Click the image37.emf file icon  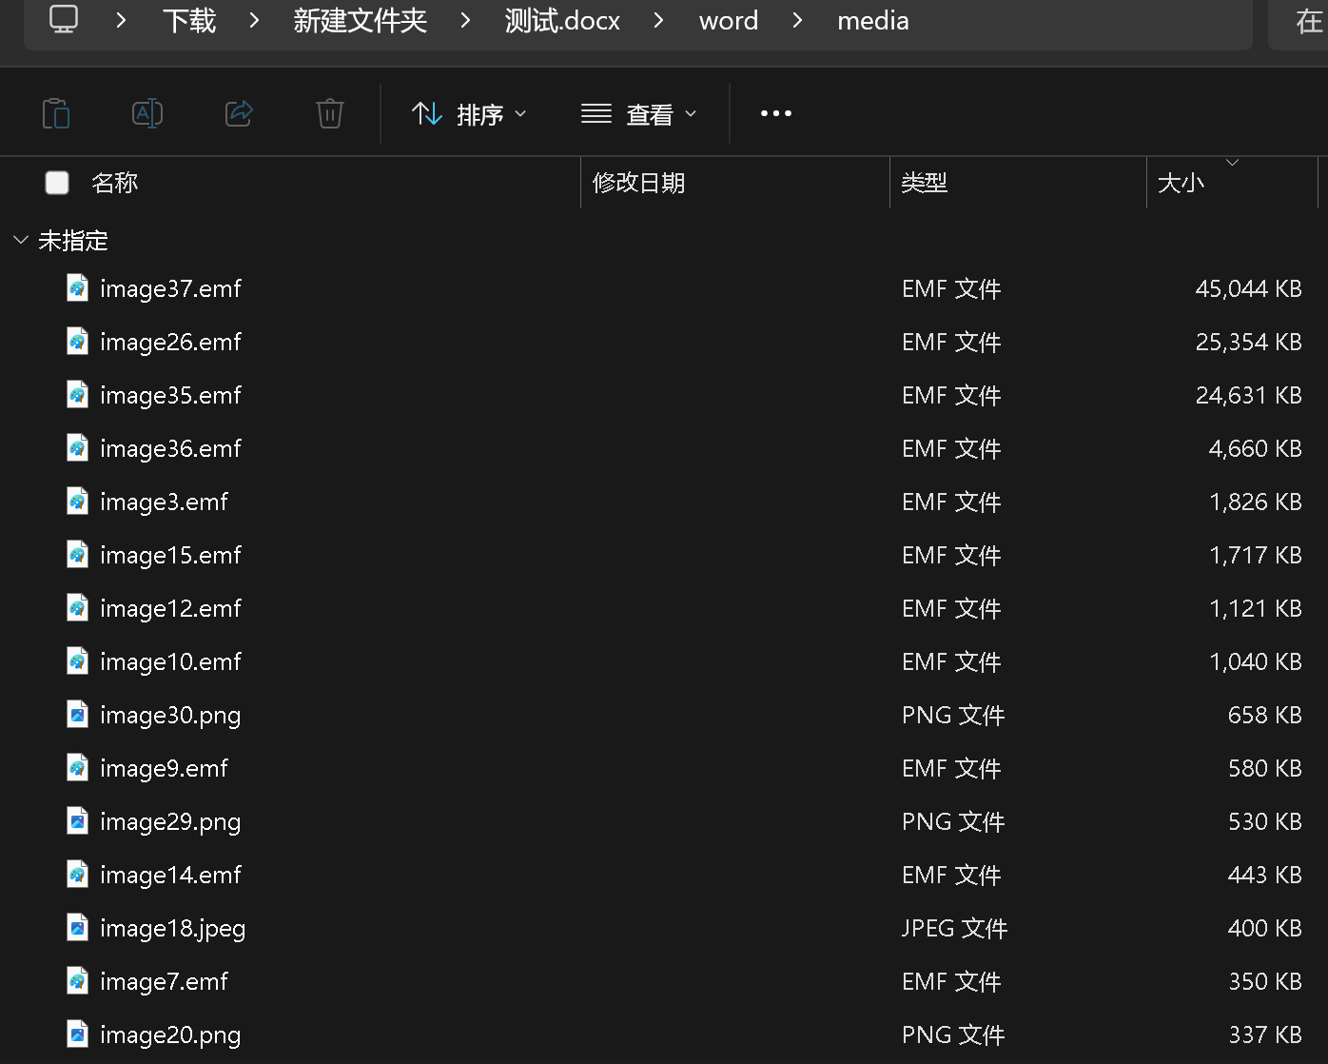tap(77, 287)
